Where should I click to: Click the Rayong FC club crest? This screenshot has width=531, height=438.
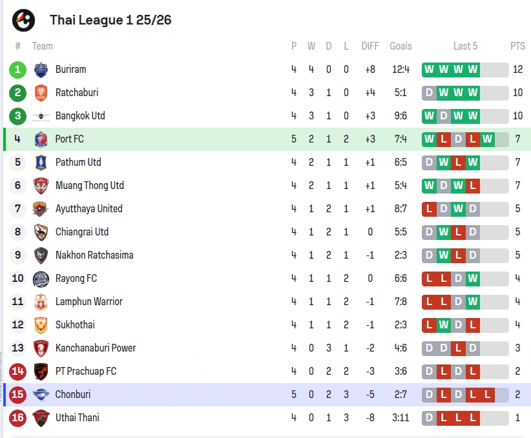pos(41,279)
